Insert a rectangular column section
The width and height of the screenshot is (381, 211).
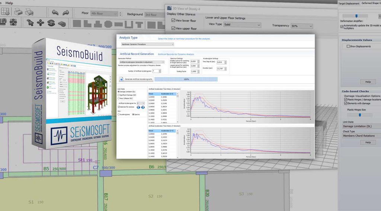(x=77, y=23)
